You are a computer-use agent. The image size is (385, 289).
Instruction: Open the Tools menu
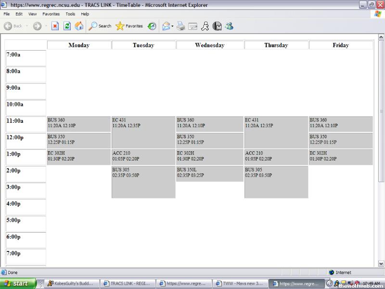click(x=70, y=14)
